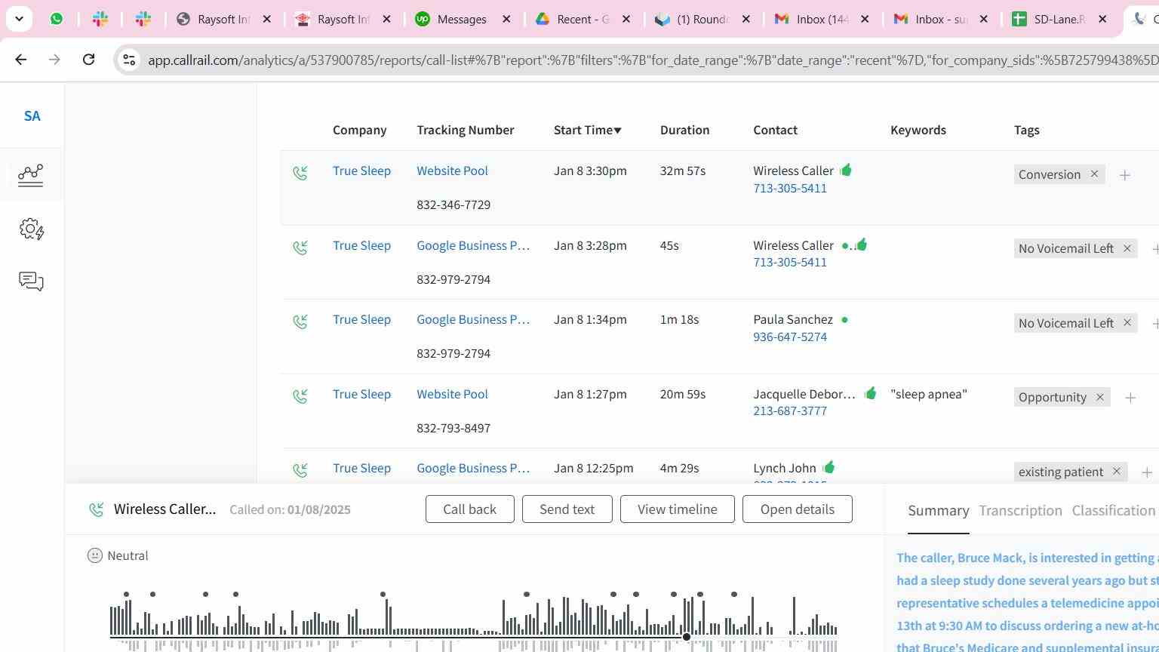Click the Tracking Number column header
The image size is (1159, 652).
(465, 131)
